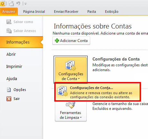
Task: Expand the Ferramentas de Limpeza dropdown arrow
Action: coord(81,118)
